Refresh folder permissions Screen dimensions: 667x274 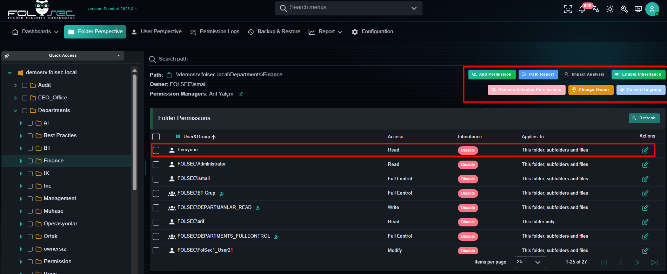pos(644,118)
